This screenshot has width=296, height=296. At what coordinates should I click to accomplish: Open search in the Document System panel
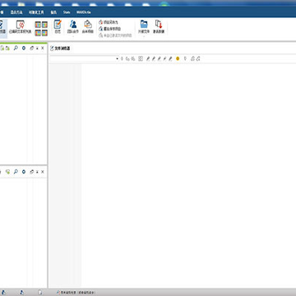16,49
